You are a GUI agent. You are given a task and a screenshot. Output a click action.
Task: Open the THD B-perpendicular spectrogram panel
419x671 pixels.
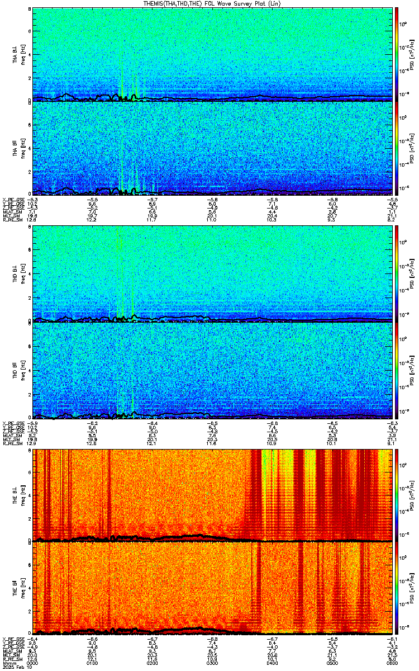pyautogui.click(x=212, y=273)
